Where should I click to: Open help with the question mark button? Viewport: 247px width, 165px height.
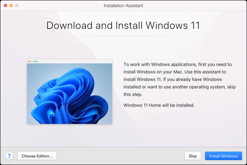(x=9, y=156)
